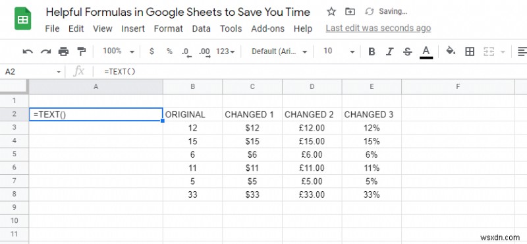Image resolution: width=527 pixels, height=244 pixels.
Task: Open the Help menu
Action: click(303, 28)
